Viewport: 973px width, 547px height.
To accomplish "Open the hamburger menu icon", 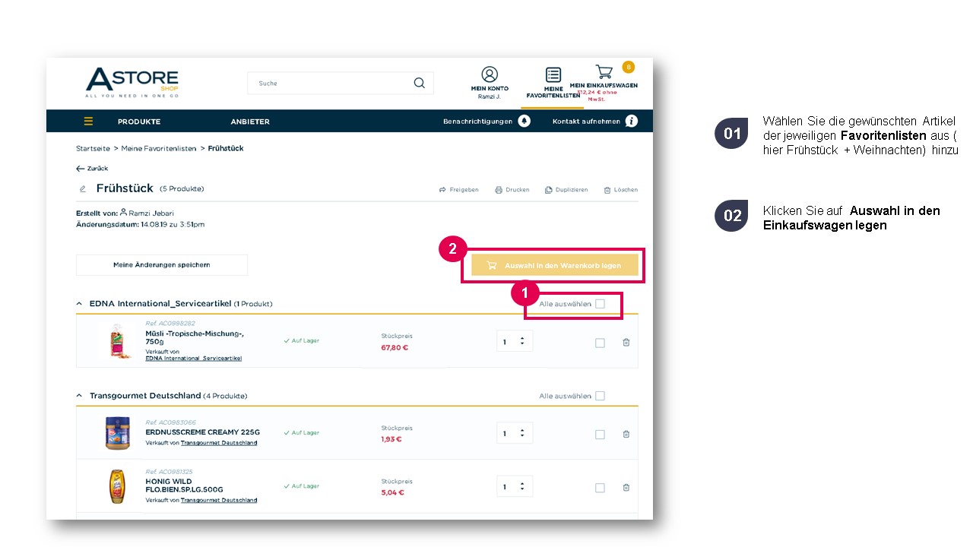I will coord(88,122).
